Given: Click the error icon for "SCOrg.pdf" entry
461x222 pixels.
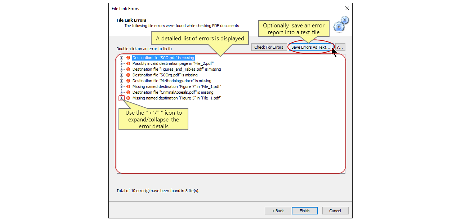Looking at the screenshot, I should coord(128,75).
